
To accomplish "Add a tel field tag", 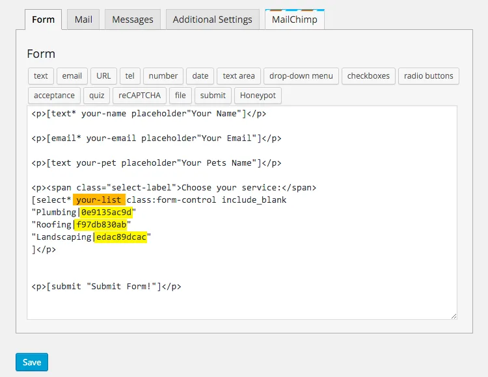I will tap(130, 76).
